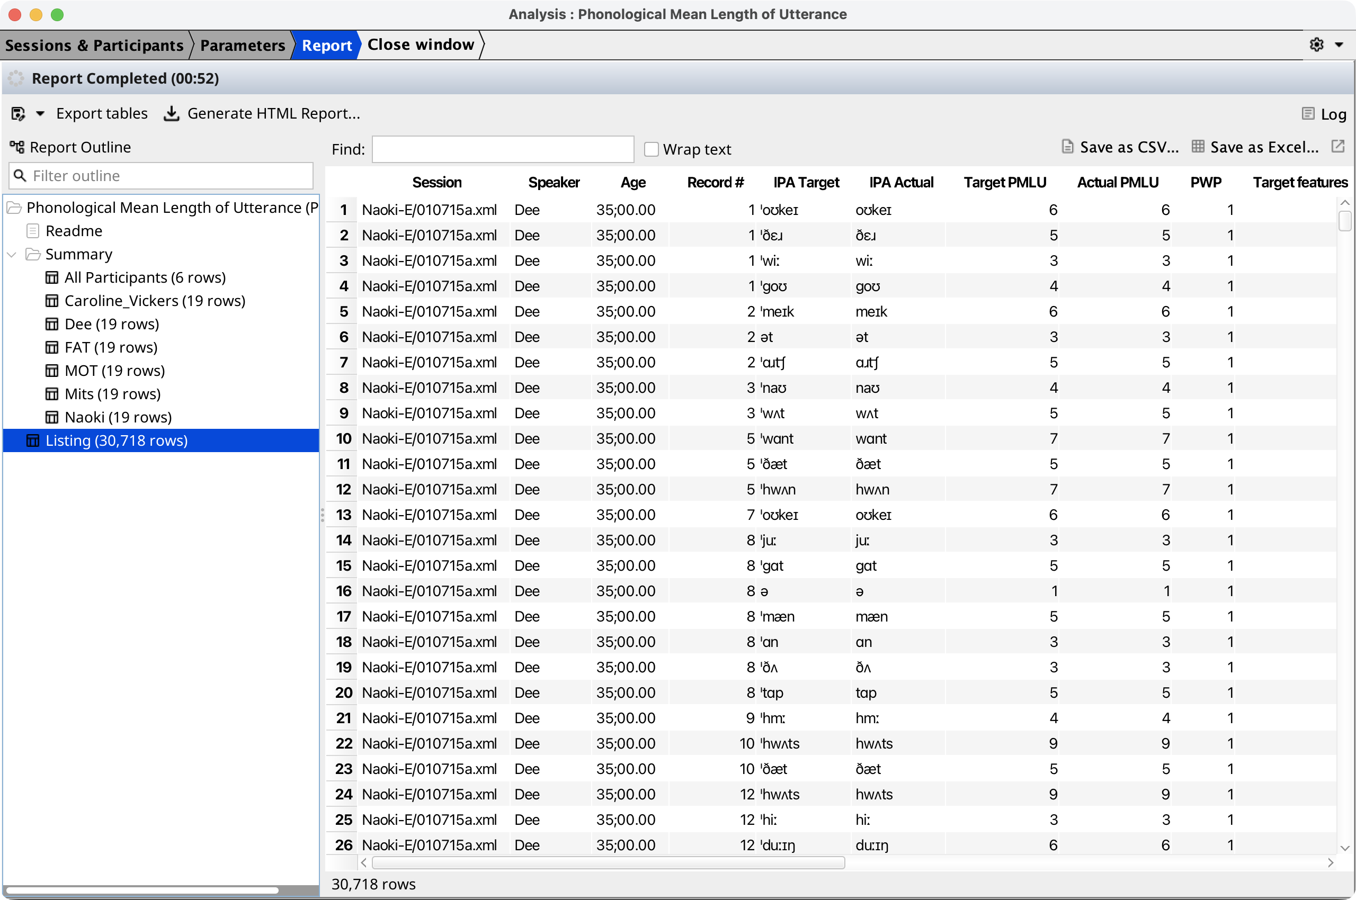Click the Save as Excel grid icon
This screenshot has width=1356, height=900.
click(x=1198, y=146)
